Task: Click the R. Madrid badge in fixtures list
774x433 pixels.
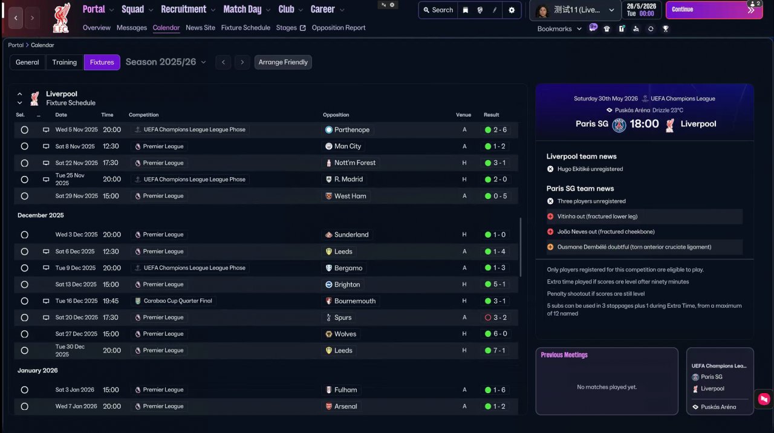Action: (x=329, y=180)
